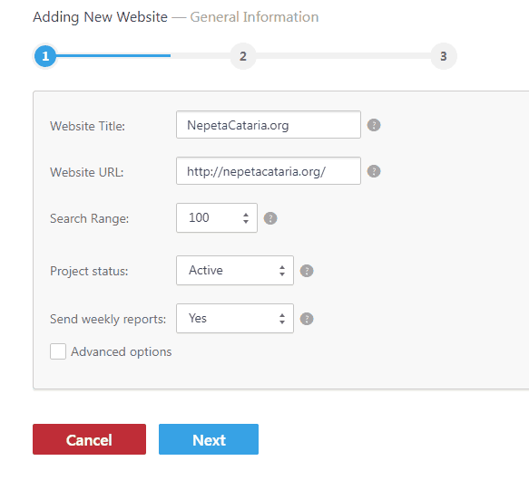
Task: Enable the Advanced options checkbox
Action: [58, 351]
